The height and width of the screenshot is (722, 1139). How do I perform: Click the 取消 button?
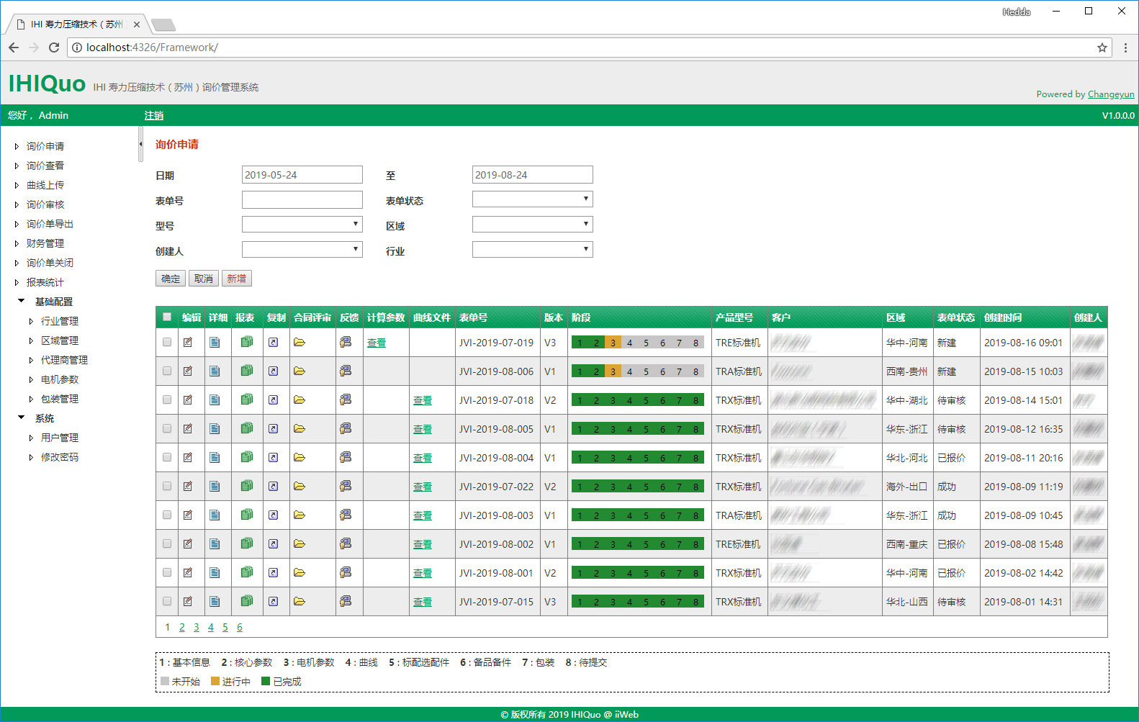pos(204,279)
